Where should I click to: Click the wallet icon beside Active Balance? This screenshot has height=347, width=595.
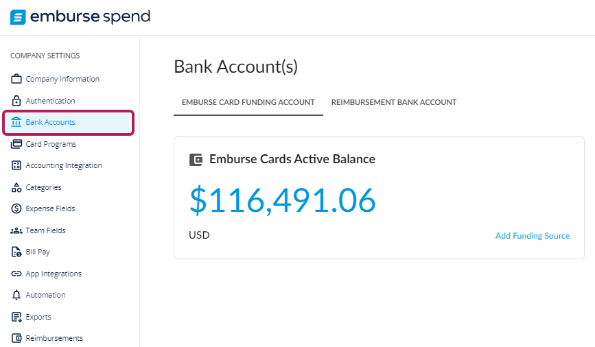click(x=196, y=160)
